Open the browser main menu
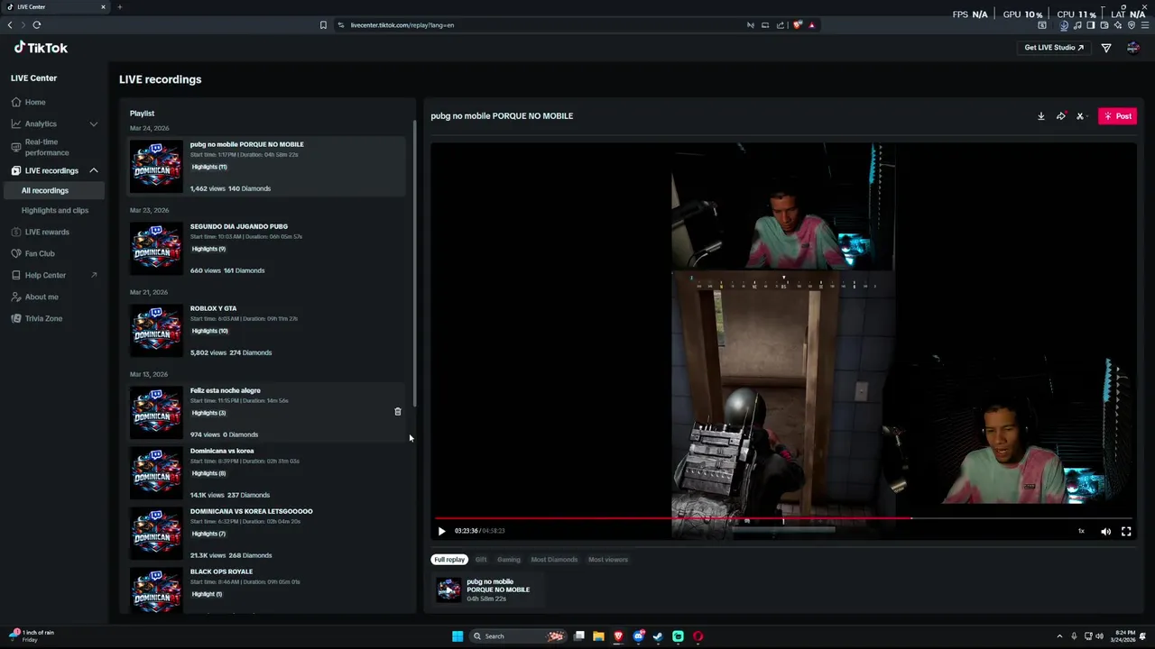 pos(1144,25)
